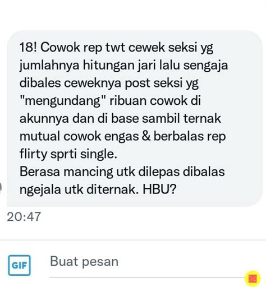The width and height of the screenshot is (266, 292).
Task: Click the 20:47 message timestamp
Action: (24, 216)
